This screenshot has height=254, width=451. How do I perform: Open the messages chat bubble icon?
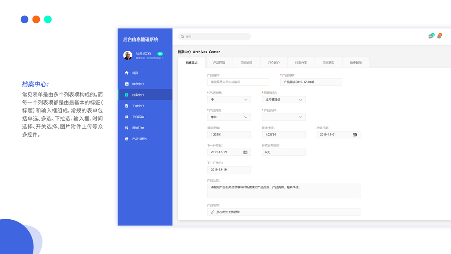(x=431, y=36)
